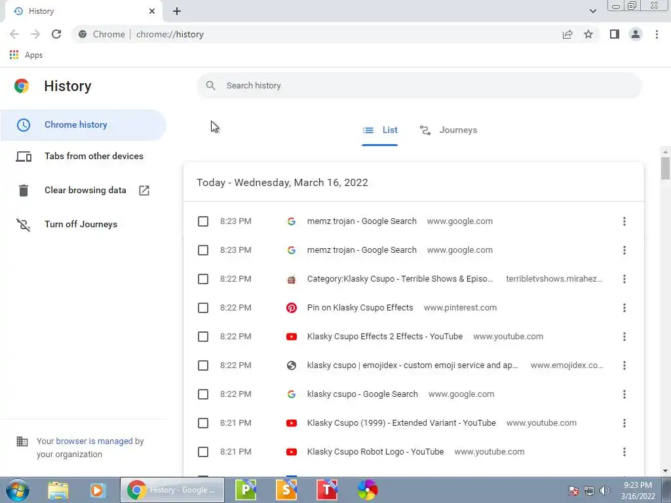Close the History tab
This screenshot has width=671, height=503.
[152, 11]
